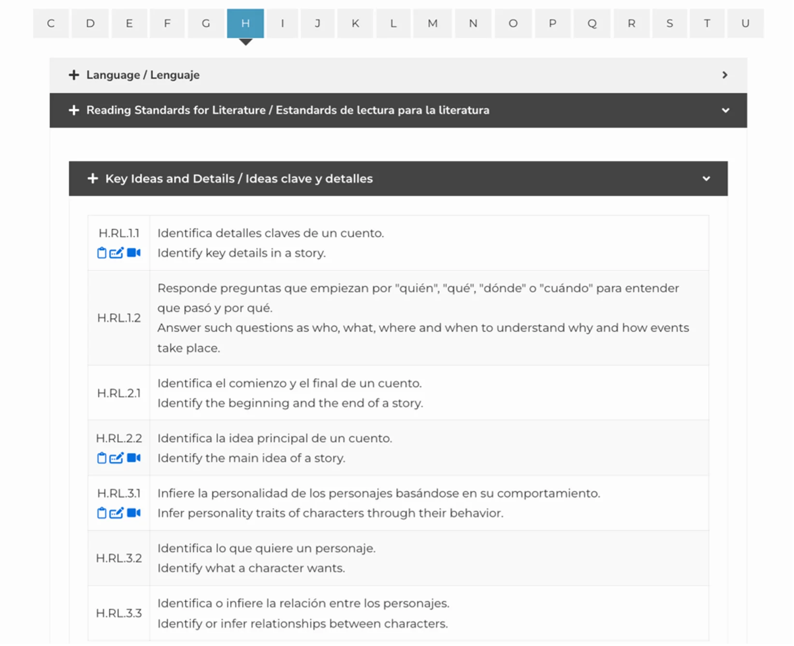The width and height of the screenshot is (794, 646).
Task: Open clipboard icon under H.RL.2.2
Action: click(x=101, y=458)
